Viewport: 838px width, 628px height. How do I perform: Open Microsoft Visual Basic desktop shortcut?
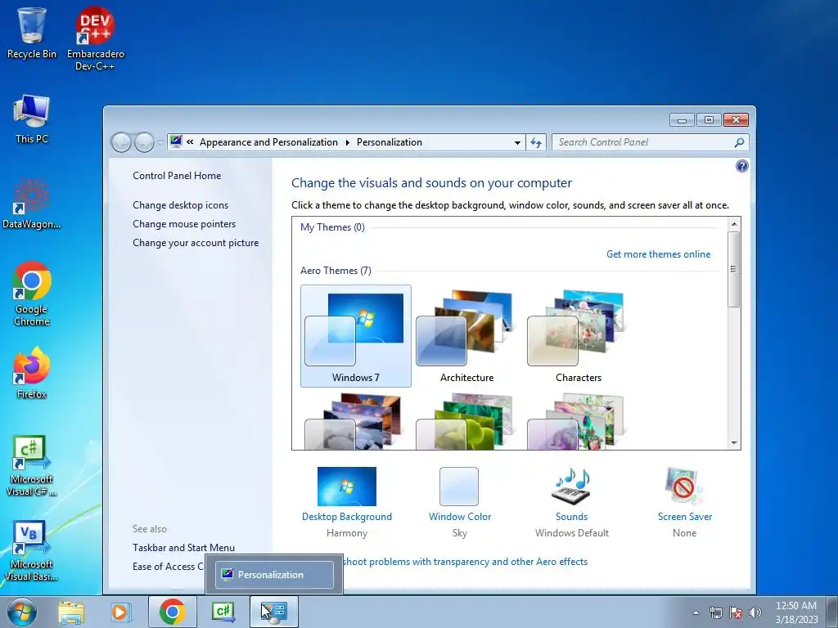click(32, 550)
